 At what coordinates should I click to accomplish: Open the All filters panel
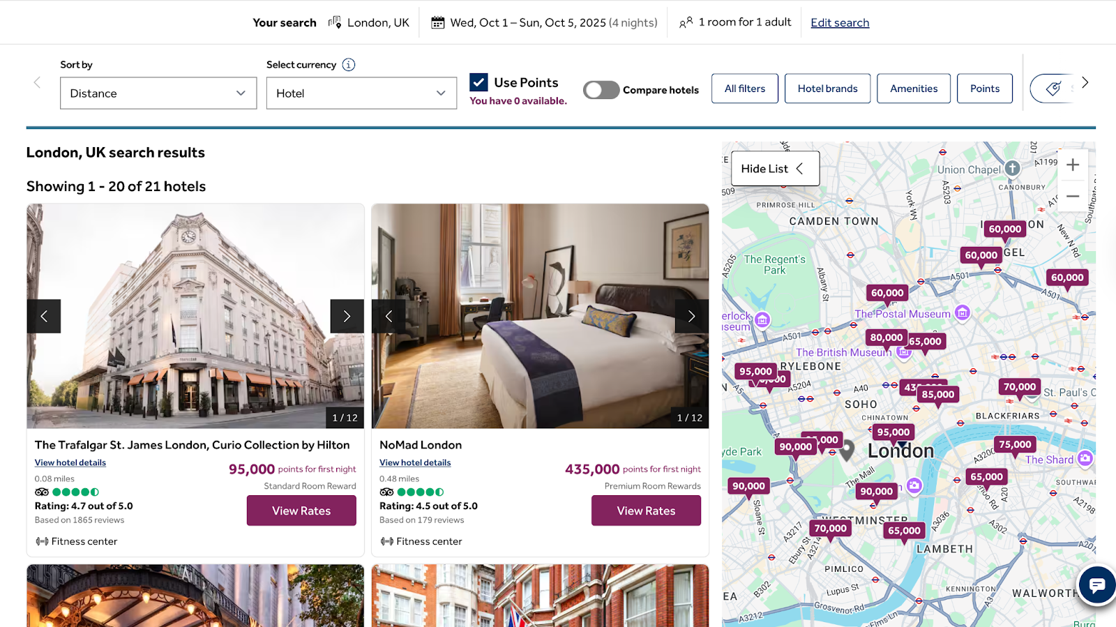pos(745,89)
